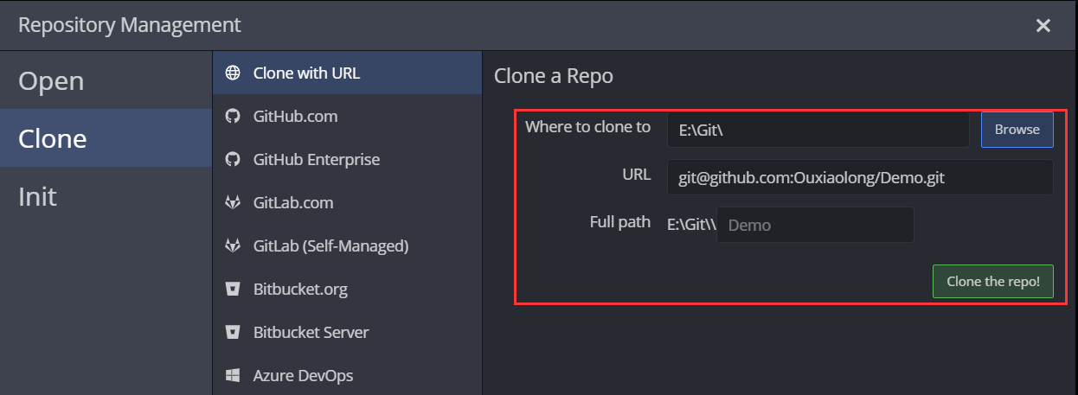This screenshot has width=1078, height=395.
Task: Click into the URL input field
Action: [860, 177]
